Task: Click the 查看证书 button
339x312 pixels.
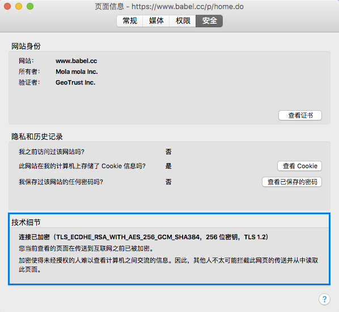Action: [300, 115]
